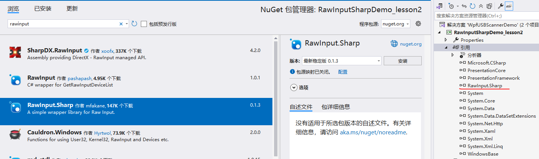Image resolution: width=539 pixels, height=159 pixels.
Task: Click the collapse all double-chevron icon
Action: pyautogui.click(x=481, y=6)
